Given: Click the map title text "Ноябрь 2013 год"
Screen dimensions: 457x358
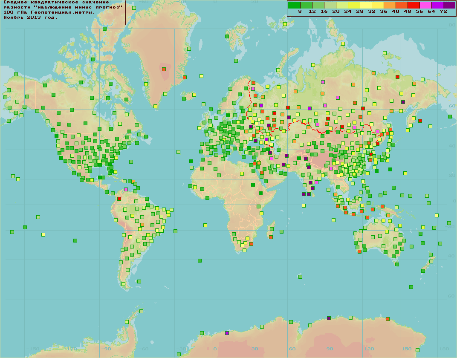Looking at the screenshot, I should click(x=30, y=17).
